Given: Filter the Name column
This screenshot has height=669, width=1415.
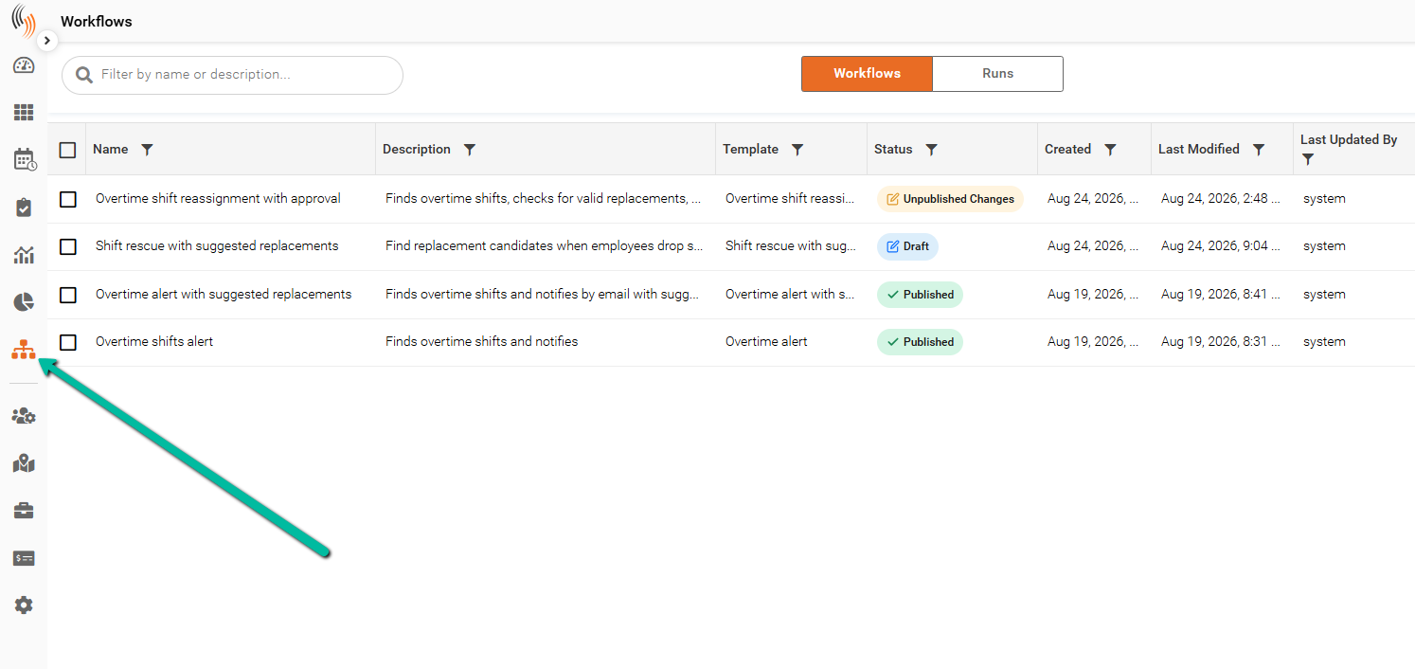Looking at the screenshot, I should coord(147,150).
